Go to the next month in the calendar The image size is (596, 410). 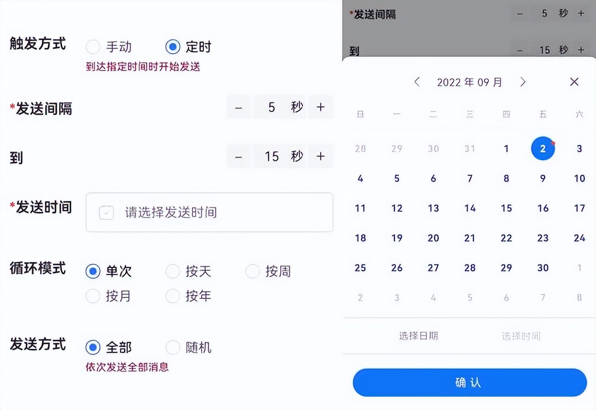522,82
